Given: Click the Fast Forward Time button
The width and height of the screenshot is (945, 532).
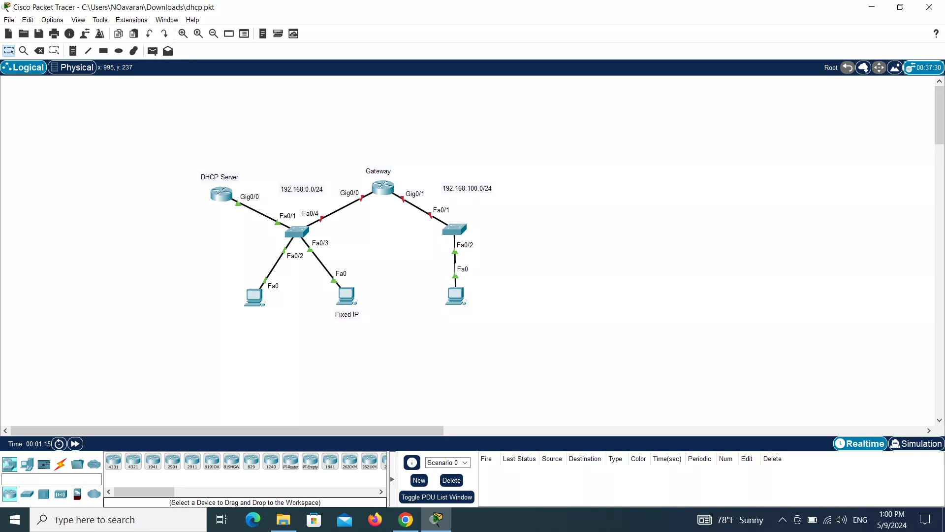Looking at the screenshot, I should pos(75,444).
